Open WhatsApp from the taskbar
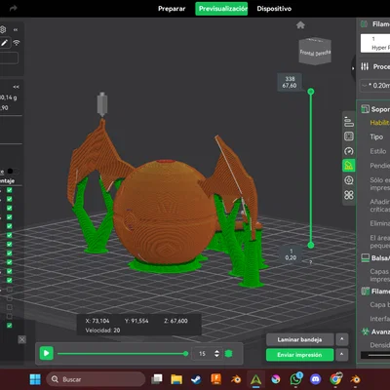This screenshot has height=390, width=390. (x=296, y=379)
